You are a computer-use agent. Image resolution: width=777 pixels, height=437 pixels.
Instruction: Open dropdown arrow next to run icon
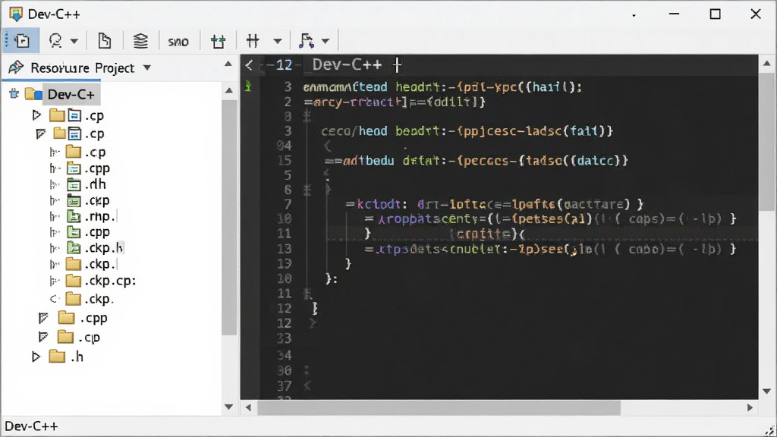tap(325, 41)
